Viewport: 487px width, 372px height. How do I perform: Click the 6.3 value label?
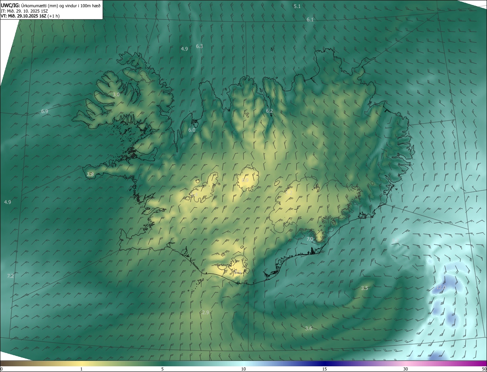tap(199, 46)
